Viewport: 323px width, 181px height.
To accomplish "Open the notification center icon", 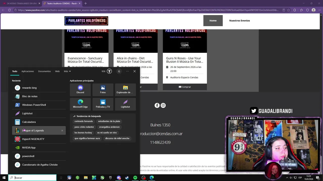I will (x=318, y=178).
